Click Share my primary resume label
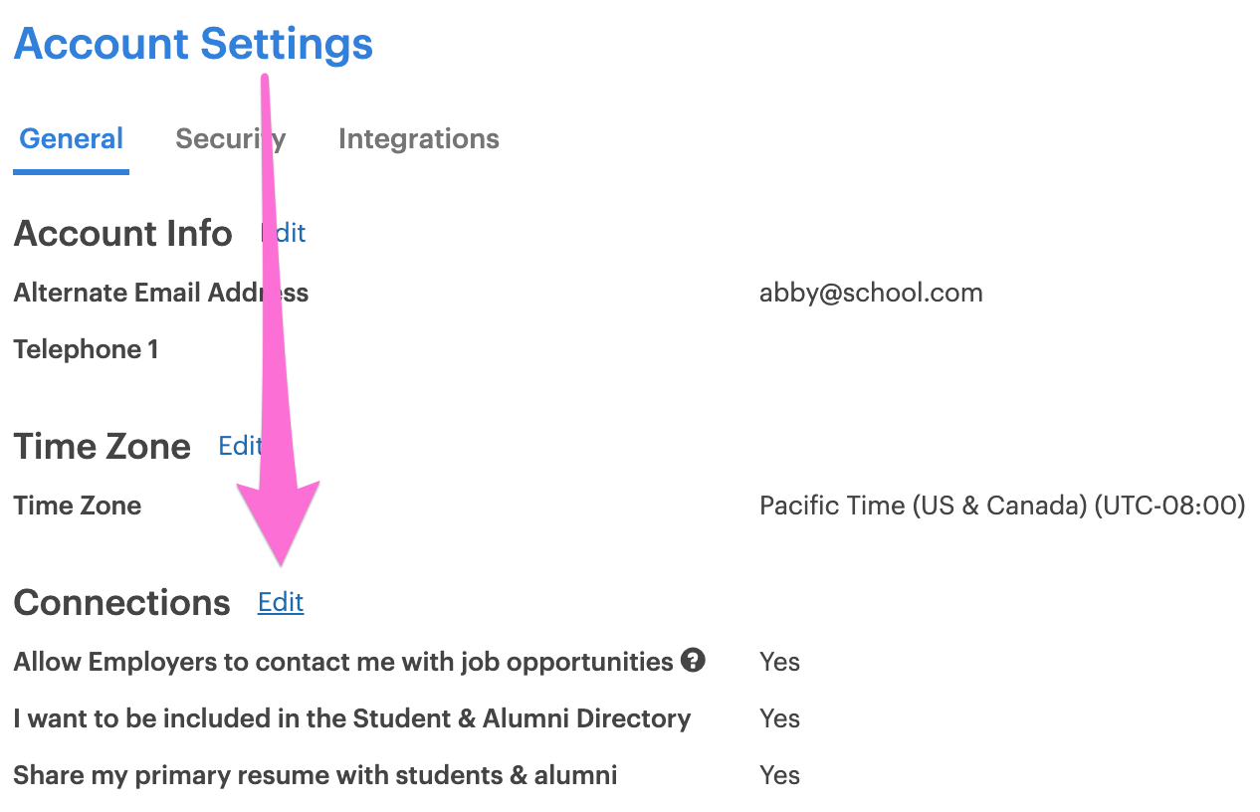Screen dimensions: 1260x812 pos(315,775)
